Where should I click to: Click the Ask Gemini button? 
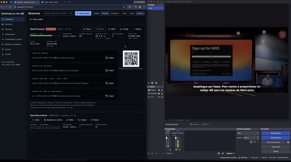140,2
